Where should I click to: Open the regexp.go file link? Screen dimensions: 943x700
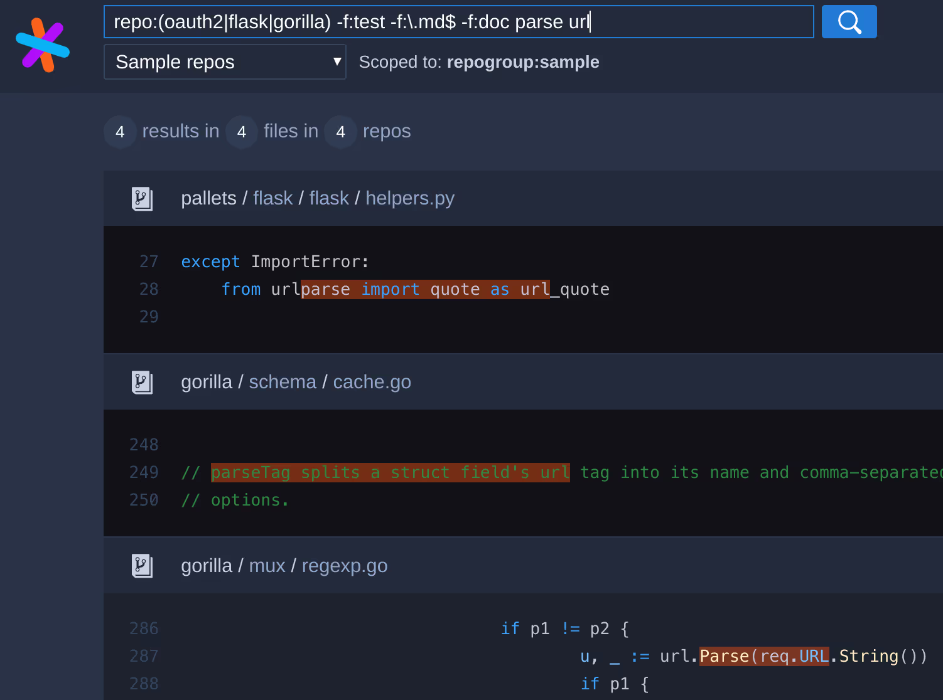tap(345, 566)
